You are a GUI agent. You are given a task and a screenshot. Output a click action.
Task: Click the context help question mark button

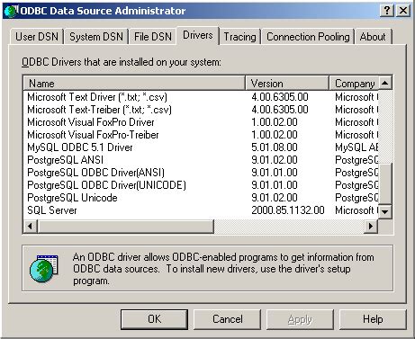(387, 11)
